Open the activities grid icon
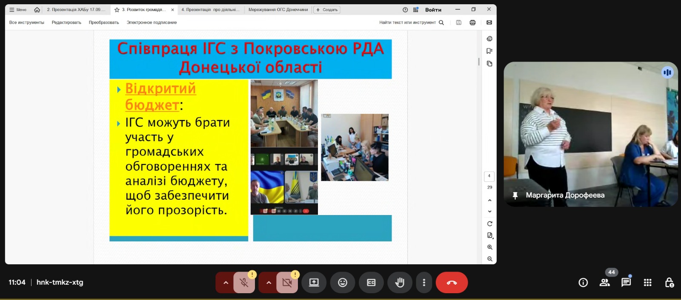 647,283
